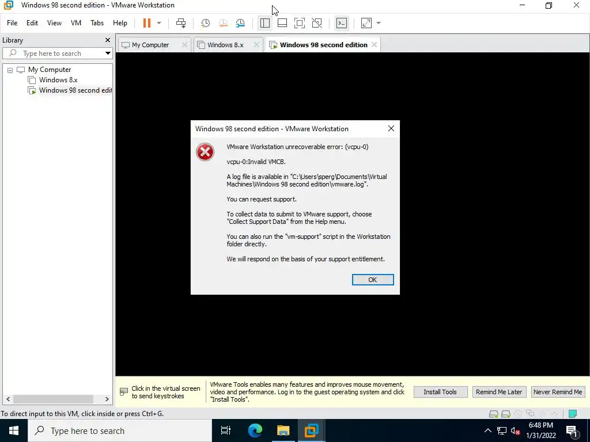Viewport: 590px width, 442px height.
Task: Open the View menu
Action: pos(54,23)
